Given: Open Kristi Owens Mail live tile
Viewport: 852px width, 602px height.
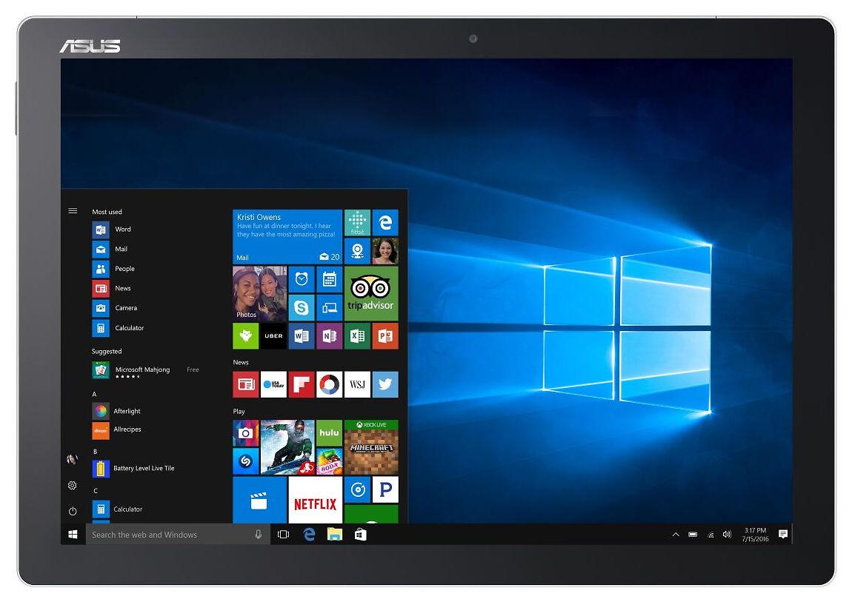Looking at the screenshot, I should 287,237.
